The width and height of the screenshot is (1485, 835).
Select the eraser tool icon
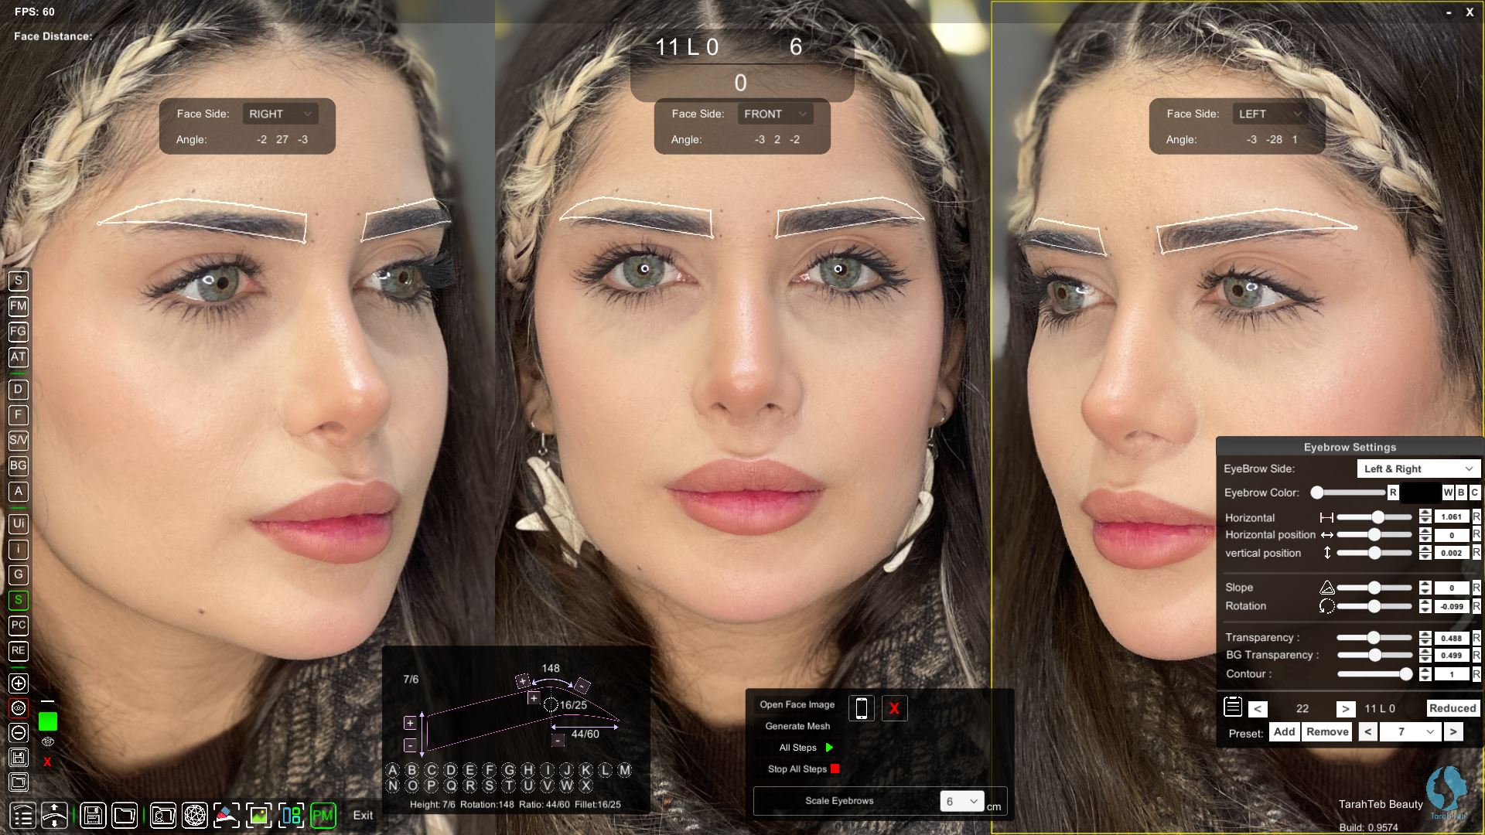(x=227, y=816)
